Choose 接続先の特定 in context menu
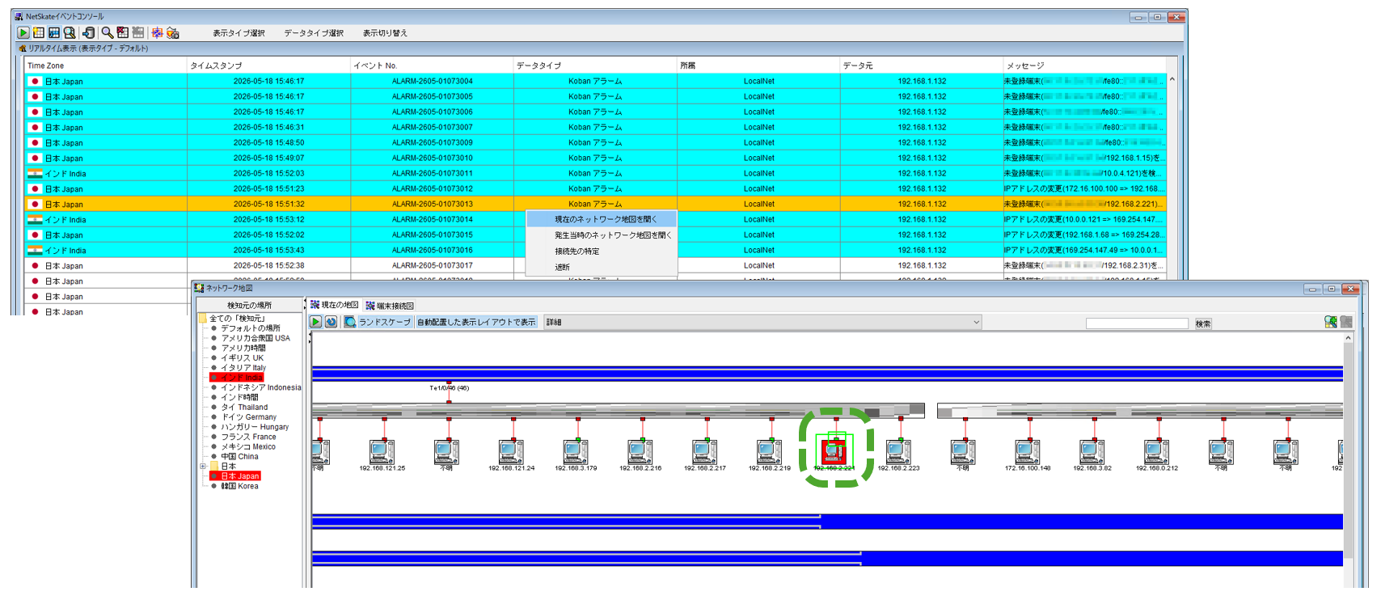 pos(602,251)
